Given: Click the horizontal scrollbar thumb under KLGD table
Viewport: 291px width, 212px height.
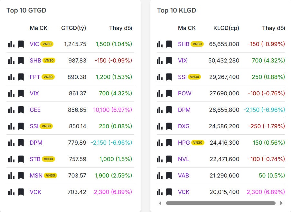Looking at the screenshot, I should click(221, 203).
